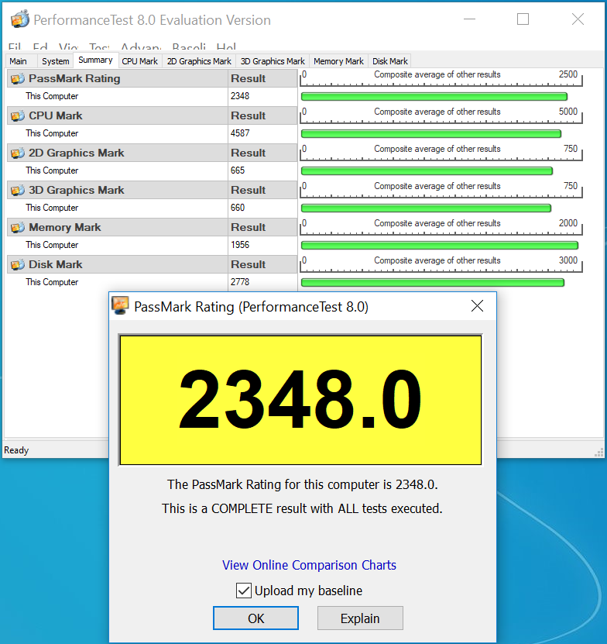
Task: Open the Edit menu
Action: coord(40,46)
